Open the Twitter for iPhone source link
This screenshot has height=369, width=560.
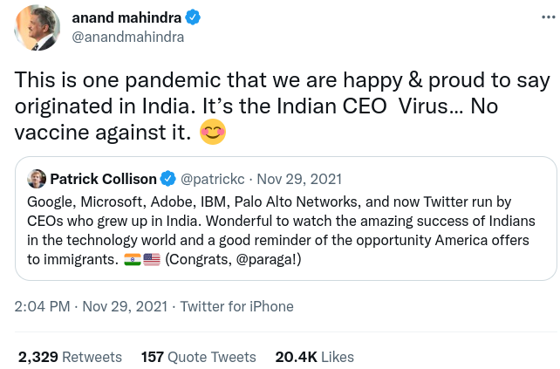click(x=236, y=306)
